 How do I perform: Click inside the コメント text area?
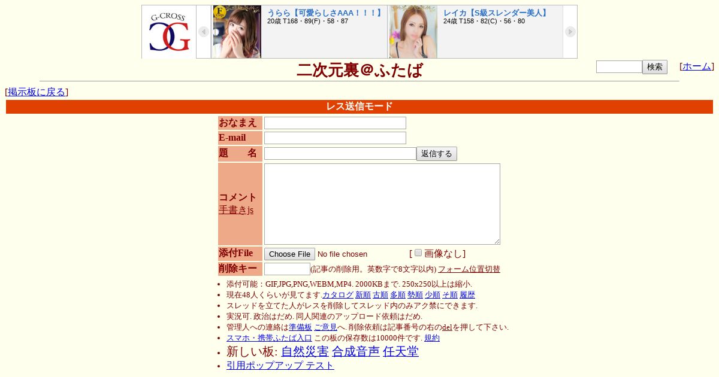click(382, 204)
